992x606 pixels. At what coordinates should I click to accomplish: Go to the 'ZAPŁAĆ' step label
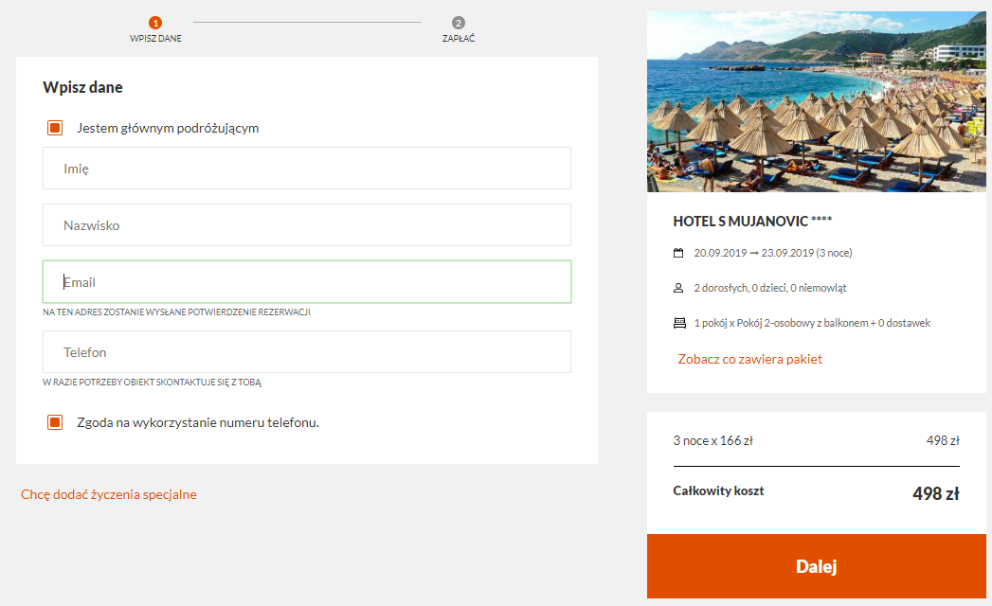click(459, 39)
